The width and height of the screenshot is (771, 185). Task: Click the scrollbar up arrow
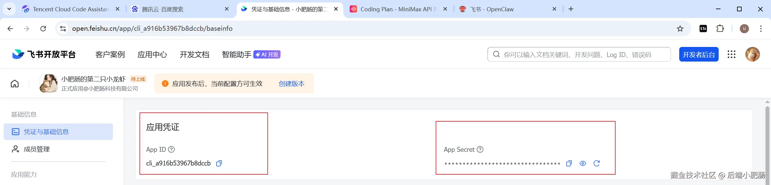click(x=767, y=102)
